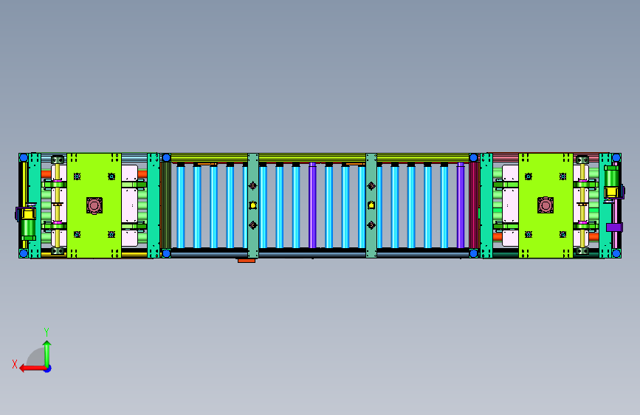This screenshot has width=640, height=415.
Task: Select the yellow bolt on the right teal cross beam
Action: click(x=371, y=205)
